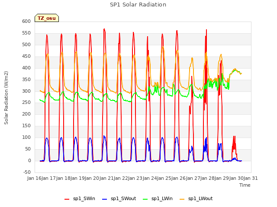This screenshot has height=207, width=277.
Task: Select the sp1_LWout legend entry
Action: 196,198
